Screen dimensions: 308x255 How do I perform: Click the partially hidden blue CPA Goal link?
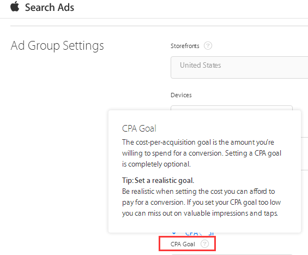(200, 234)
